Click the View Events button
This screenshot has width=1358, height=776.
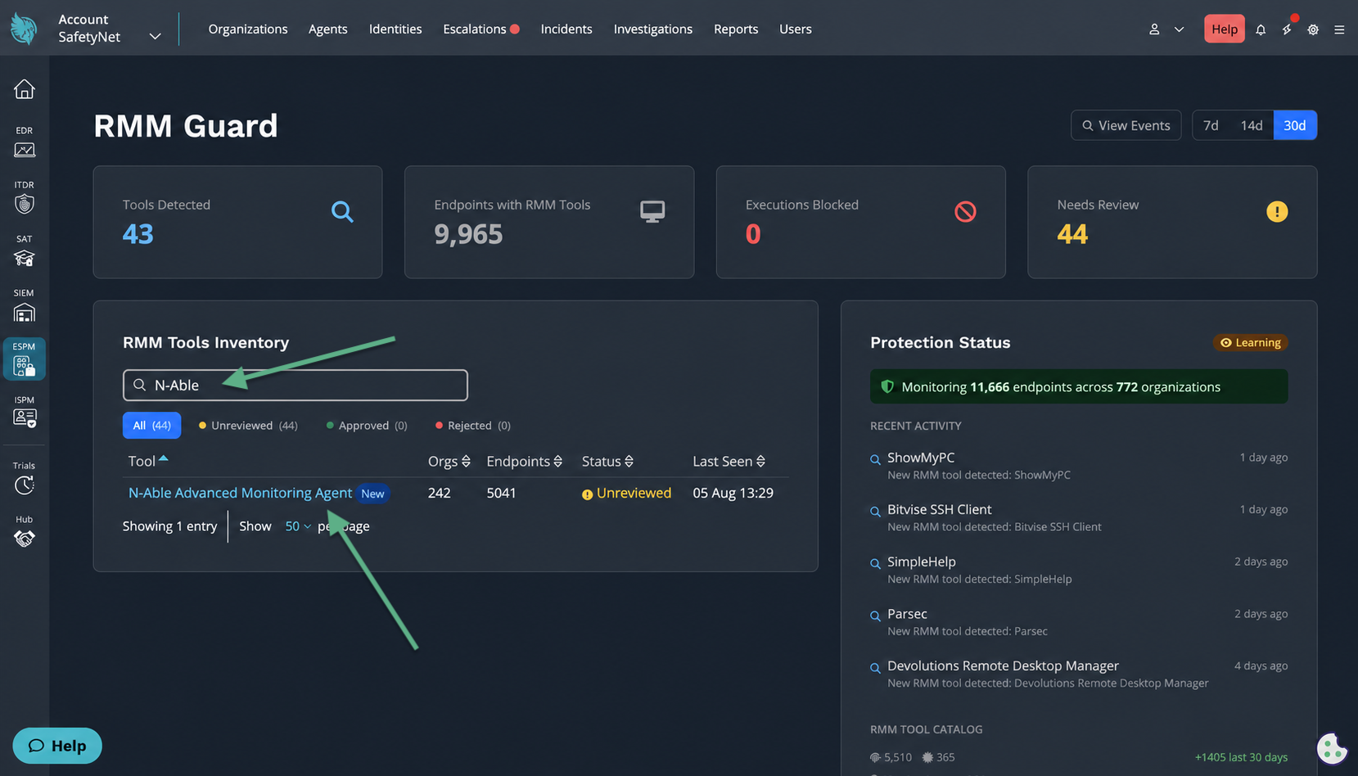point(1126,125)
